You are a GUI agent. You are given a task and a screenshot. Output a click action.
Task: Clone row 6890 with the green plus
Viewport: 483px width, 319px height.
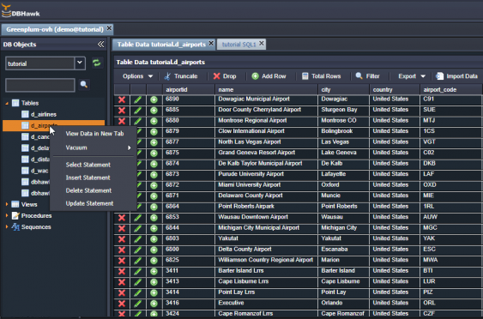(154, 99)
